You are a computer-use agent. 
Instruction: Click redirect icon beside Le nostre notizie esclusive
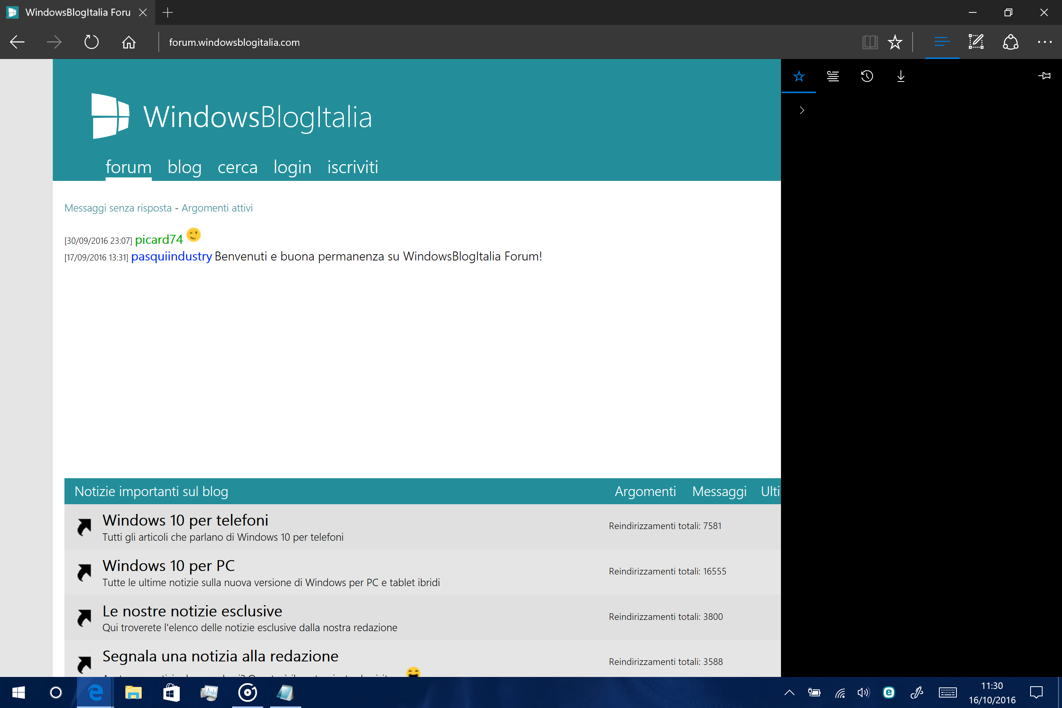(84, 618)
